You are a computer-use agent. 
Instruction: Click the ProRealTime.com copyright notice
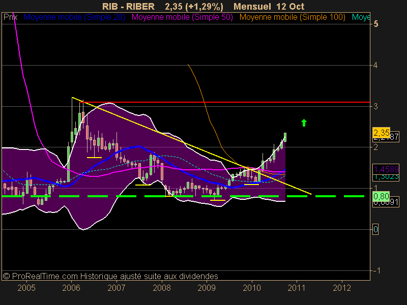point(110,276)
